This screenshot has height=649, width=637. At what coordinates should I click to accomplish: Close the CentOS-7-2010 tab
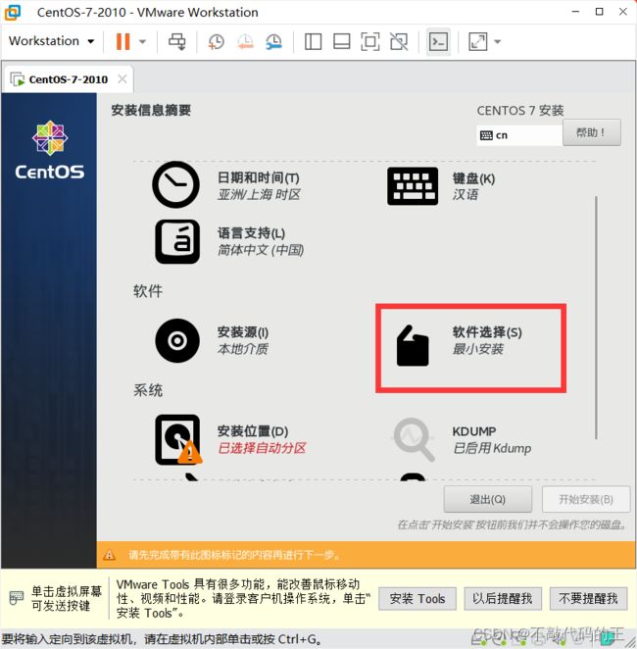[122, 78]
